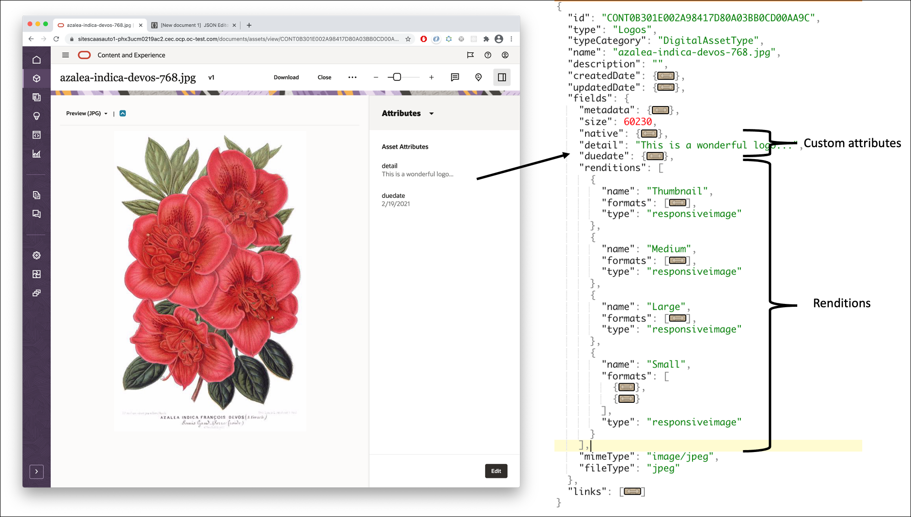The image size is (911, 517).
Task: Expand the Thumbnail rendition formats array
Action: pos(677,203)
